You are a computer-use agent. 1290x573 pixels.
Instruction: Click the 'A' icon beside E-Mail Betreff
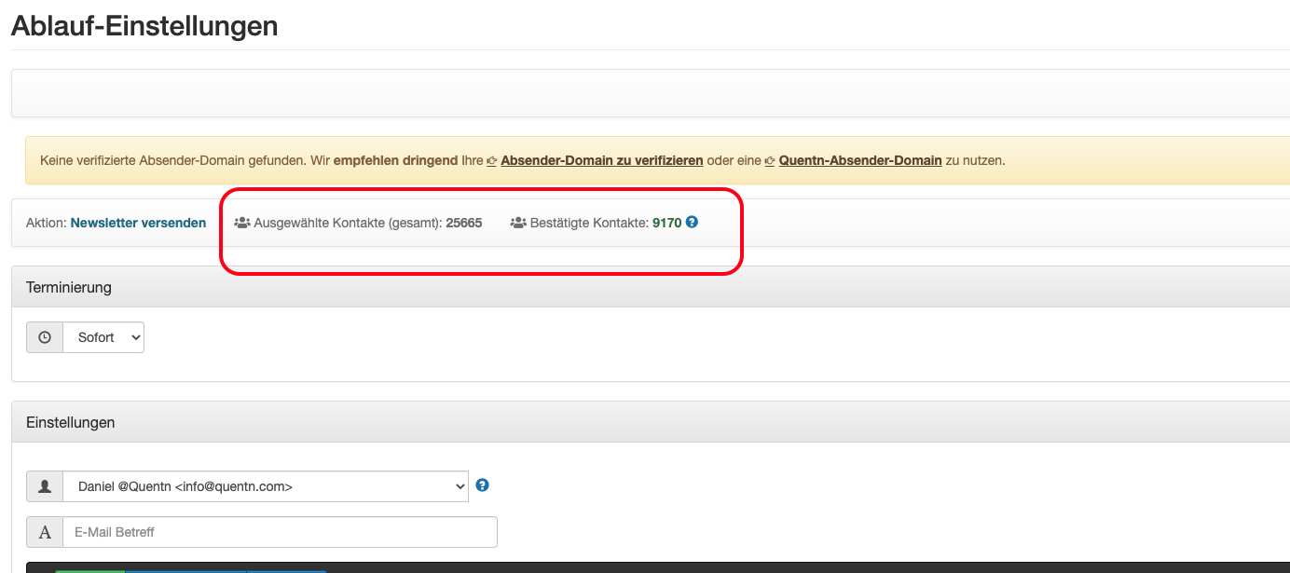pyautogui.click(x=45, y=532)
